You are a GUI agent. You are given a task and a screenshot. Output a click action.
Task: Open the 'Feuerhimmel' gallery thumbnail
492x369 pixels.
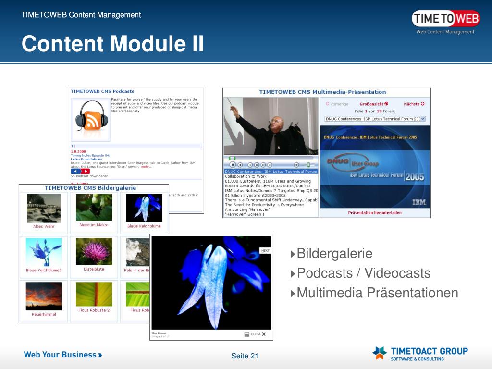[44, 296]
